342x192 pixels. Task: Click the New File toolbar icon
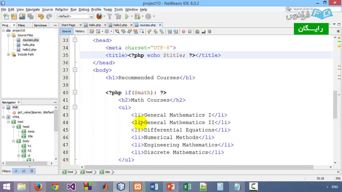coord(6,16)
